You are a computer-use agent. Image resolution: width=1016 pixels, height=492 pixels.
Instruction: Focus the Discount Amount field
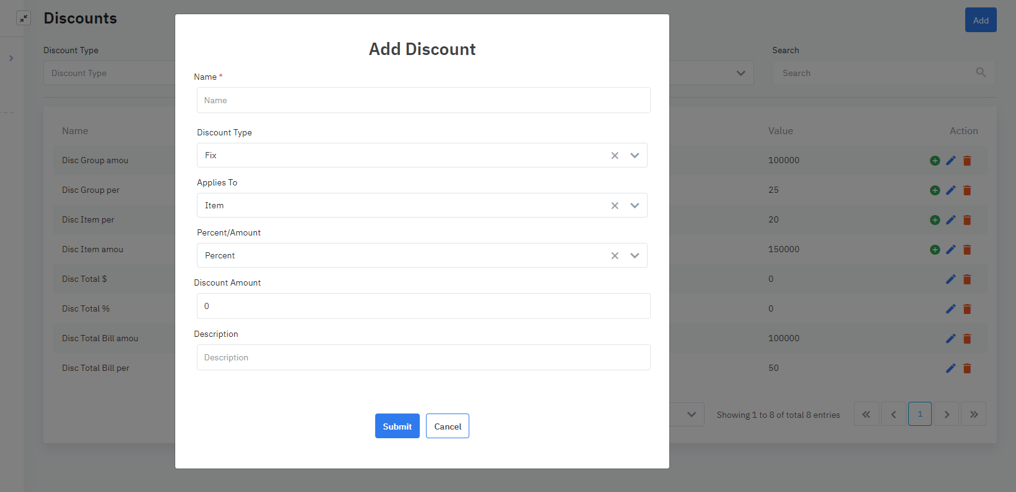(x=423, y=306)
